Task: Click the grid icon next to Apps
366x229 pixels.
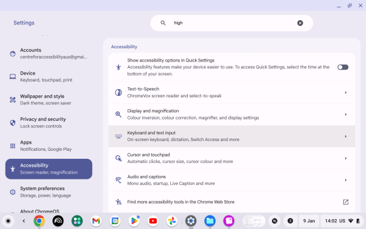Action: coord(13,146)
